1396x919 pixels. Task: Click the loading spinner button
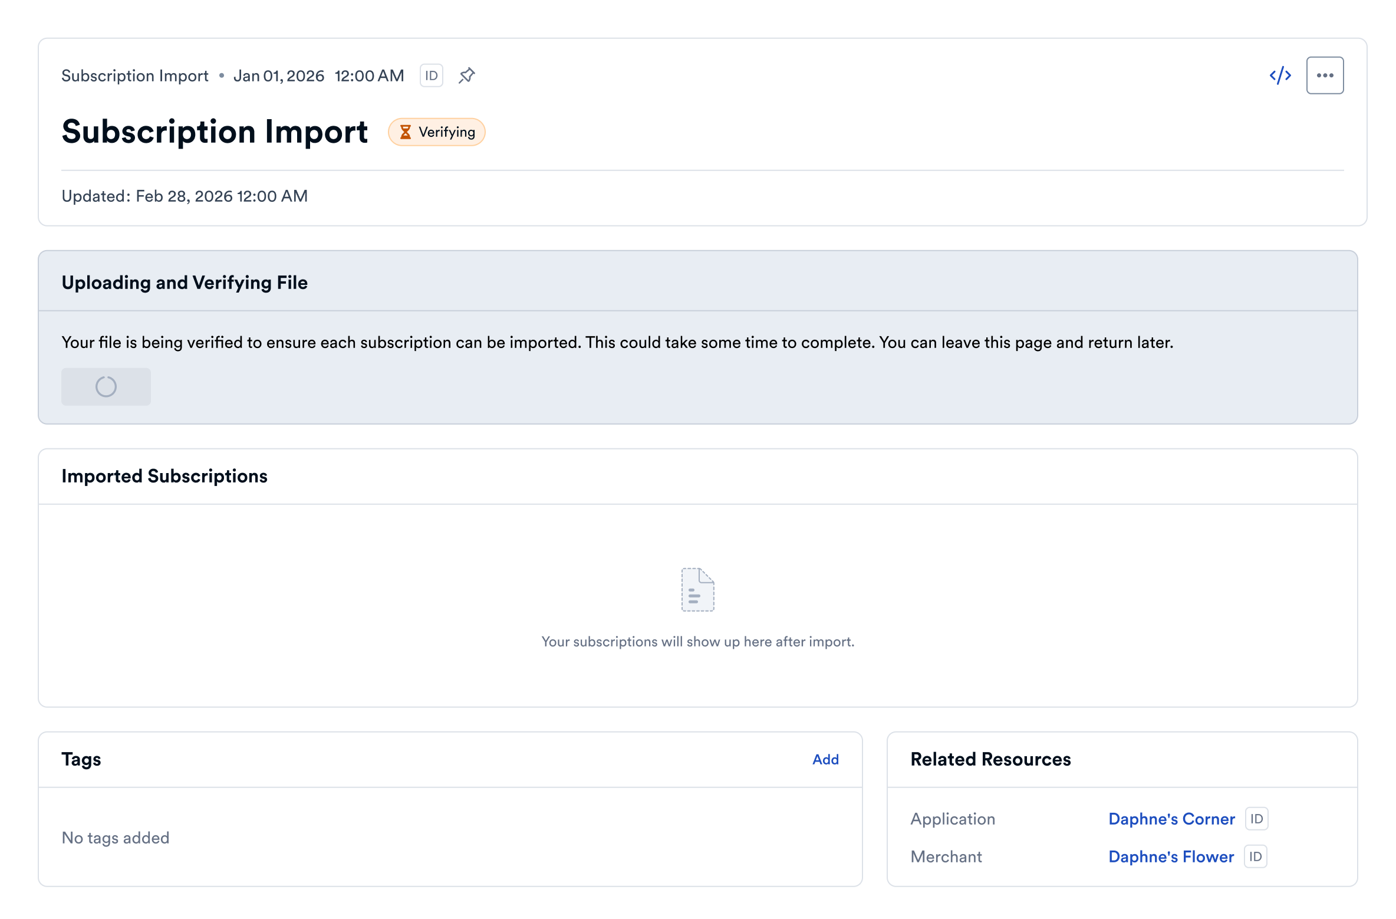pos(106,386)
